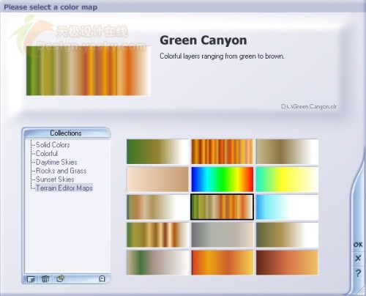Viewport: 366px width, 296px height.
Task: Cancel with the X button
Action: click(358, 258)
